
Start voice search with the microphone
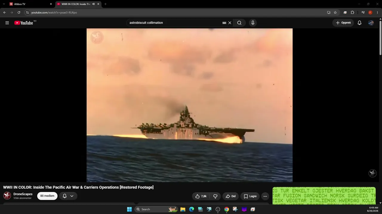click(253, 23)
